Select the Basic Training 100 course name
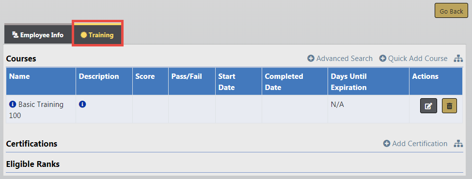472x179 pixels. [x=36, y=110]
